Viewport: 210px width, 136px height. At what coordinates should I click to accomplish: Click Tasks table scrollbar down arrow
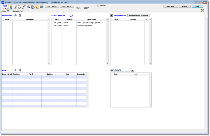(87, 106)
